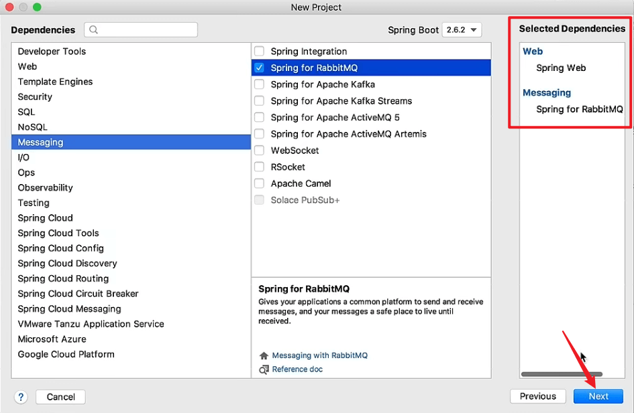Click the help question mark icon
This screenshot has height=413, width=634.
point(21,397)
